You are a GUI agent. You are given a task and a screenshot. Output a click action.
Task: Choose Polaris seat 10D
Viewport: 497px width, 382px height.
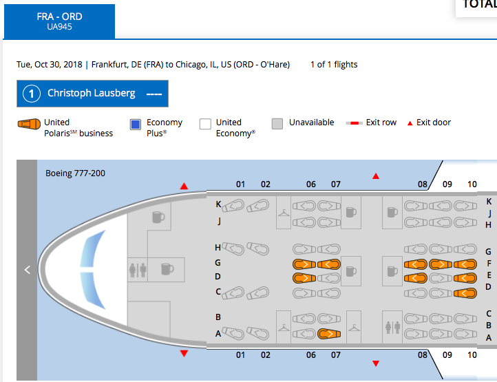[x=465, y=293]
